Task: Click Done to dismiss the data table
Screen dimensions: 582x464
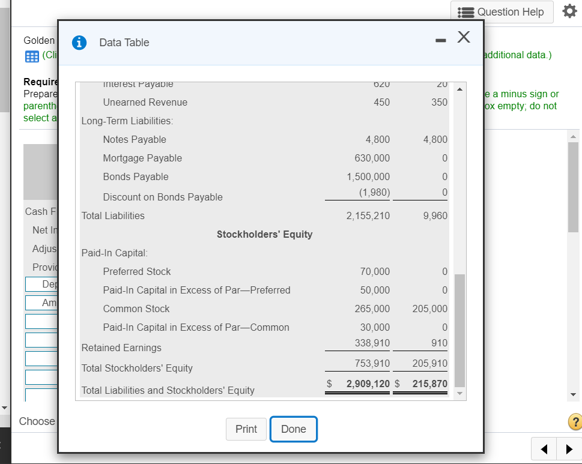Action: point(293,429)
